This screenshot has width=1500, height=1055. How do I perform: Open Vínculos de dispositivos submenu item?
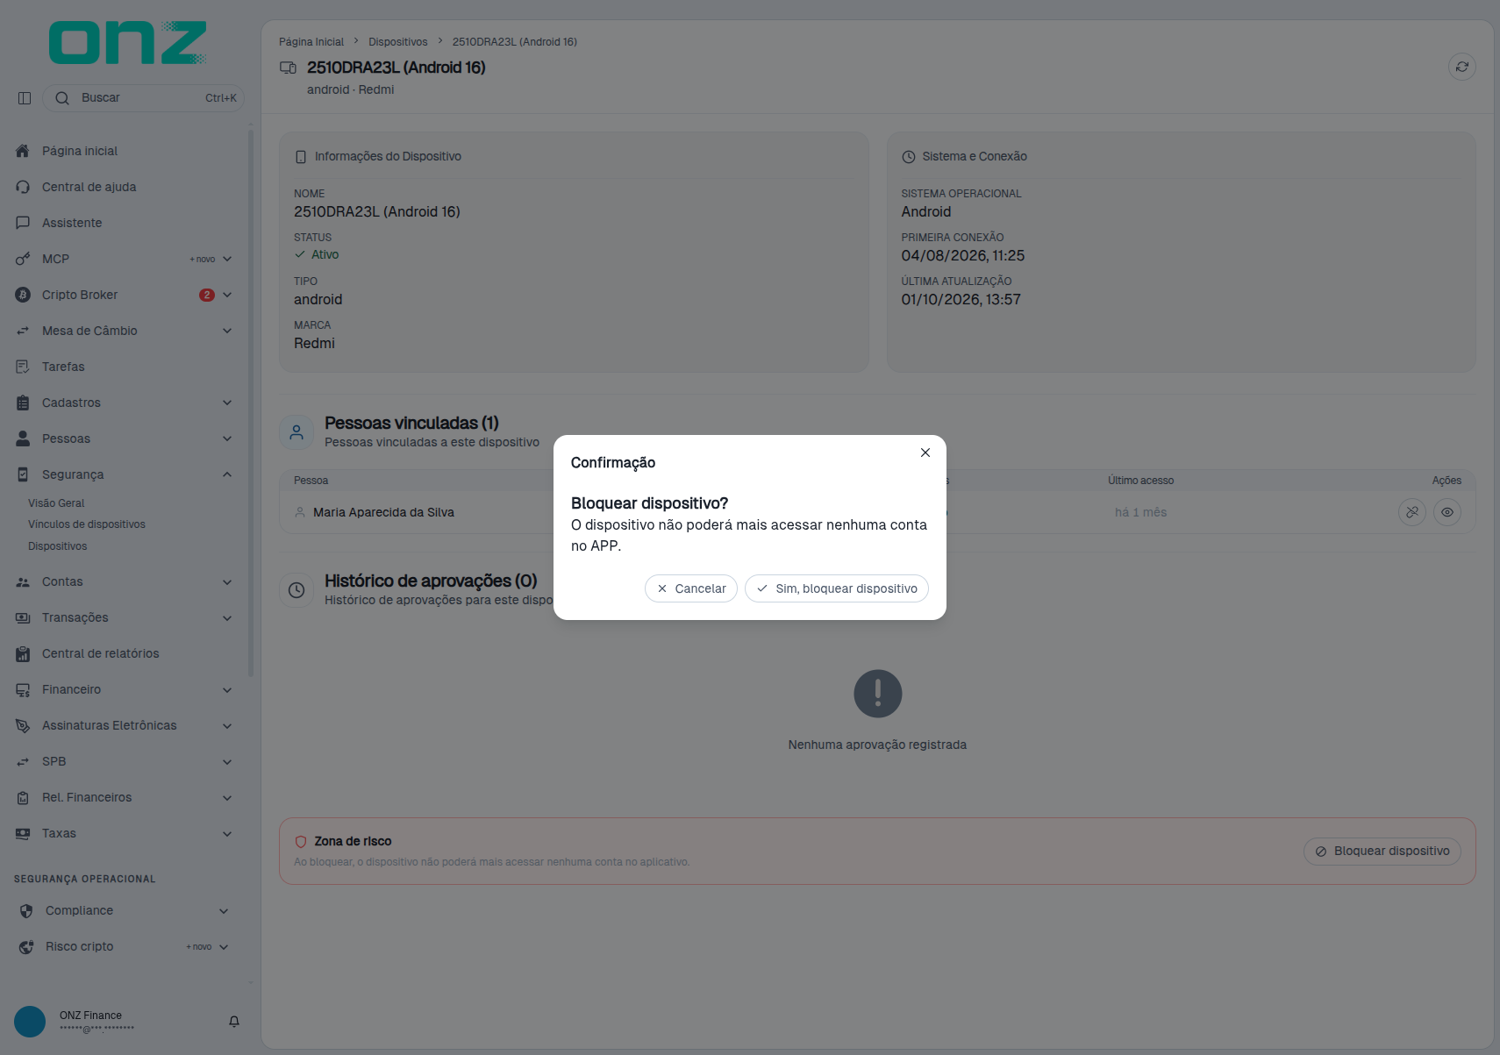coord(87,524)
